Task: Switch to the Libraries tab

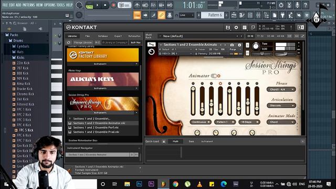Action: pyautogui.click(x=72, y=36)
